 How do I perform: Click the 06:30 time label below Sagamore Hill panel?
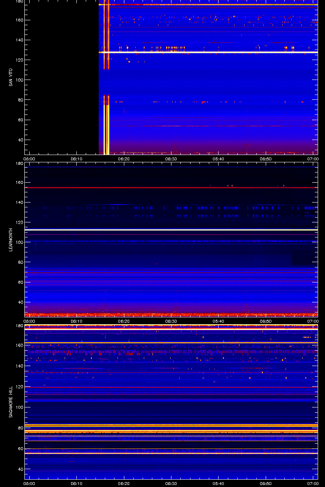[171, 483]
